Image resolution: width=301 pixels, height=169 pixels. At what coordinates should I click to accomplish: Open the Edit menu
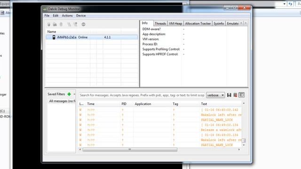coord(55,15)
